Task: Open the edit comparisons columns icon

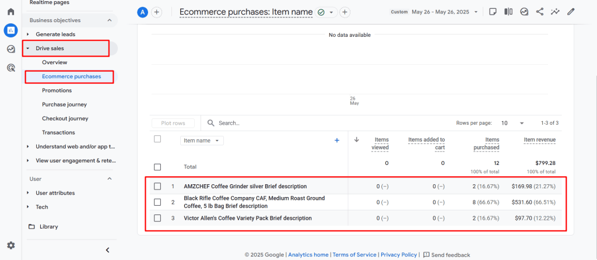Action: pyautogui.click(x=508, y=12)
